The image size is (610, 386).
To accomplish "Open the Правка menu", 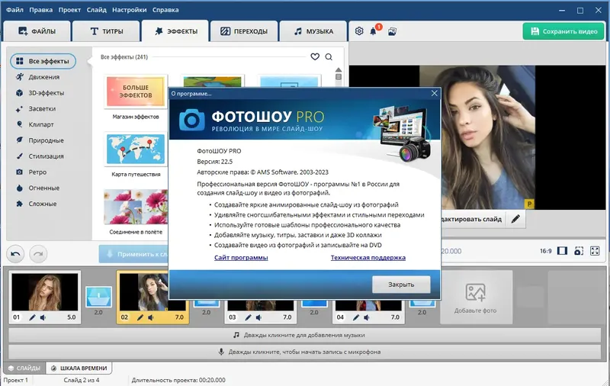I will click(41, 10).
